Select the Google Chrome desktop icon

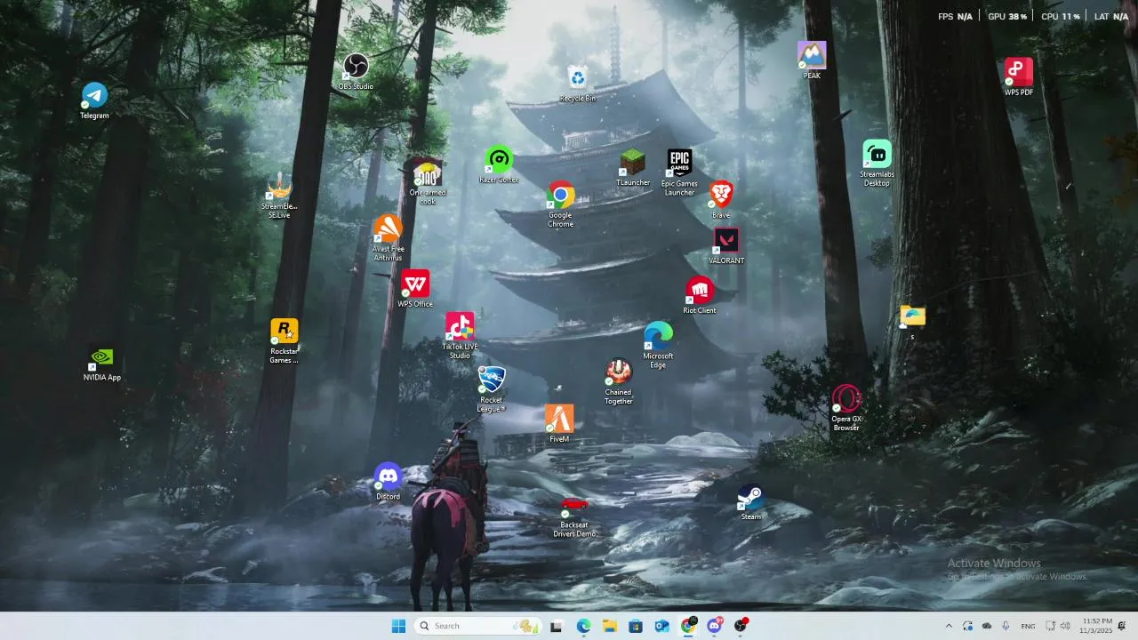(x=560, y=205)
